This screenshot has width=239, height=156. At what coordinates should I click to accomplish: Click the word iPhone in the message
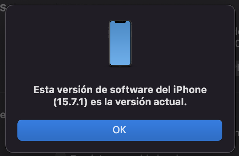pyautogui.click(x=190, y=90)
